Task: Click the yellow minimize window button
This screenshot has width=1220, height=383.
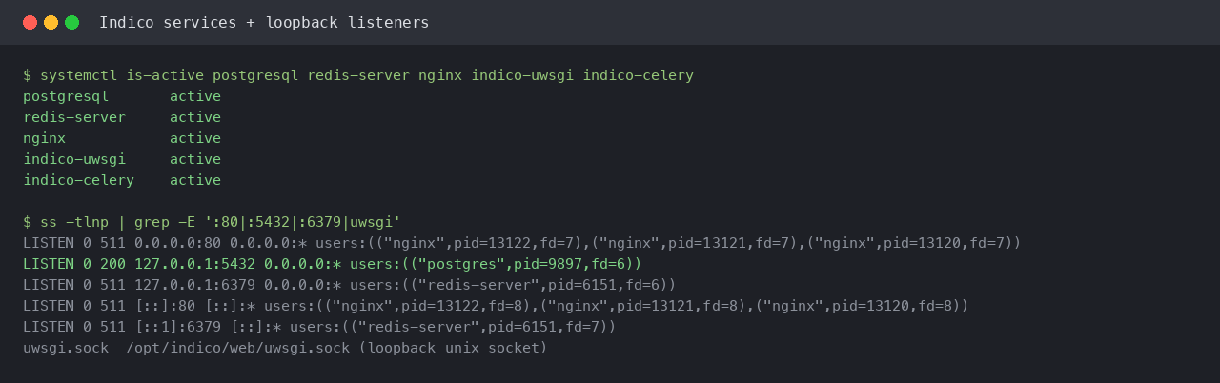Action: tap(51, 22)
